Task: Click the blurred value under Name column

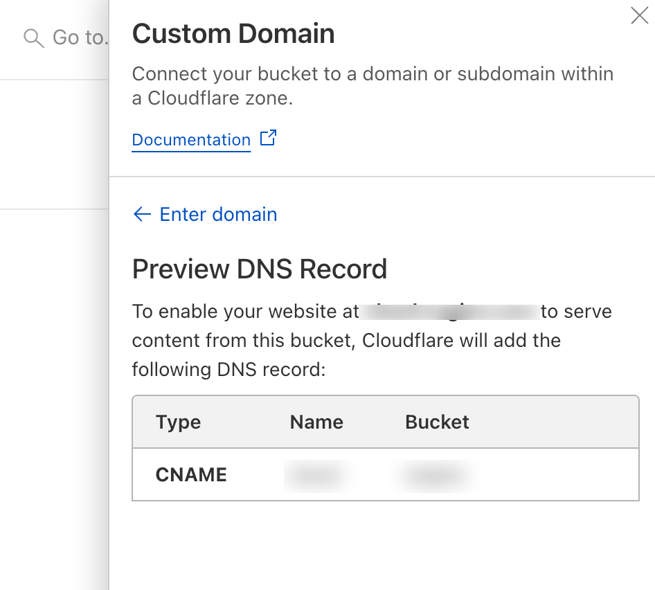Action: [x=315, y=475]
